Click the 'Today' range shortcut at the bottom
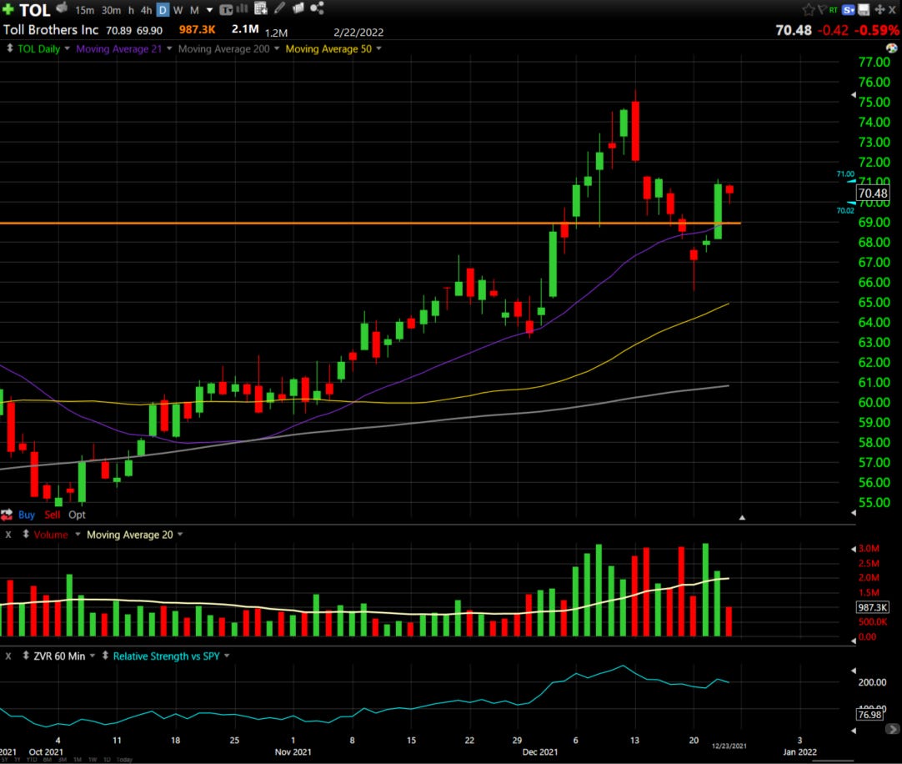This screenshot has width=902, height=764. click(124, 759)
